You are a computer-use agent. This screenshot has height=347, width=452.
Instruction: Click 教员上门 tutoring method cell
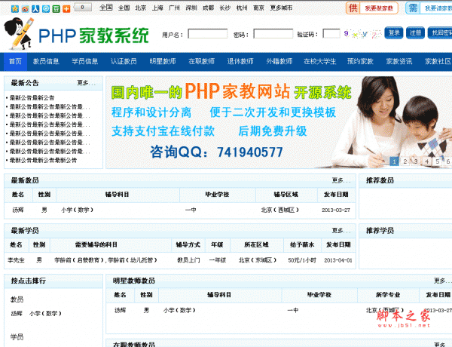188,260
